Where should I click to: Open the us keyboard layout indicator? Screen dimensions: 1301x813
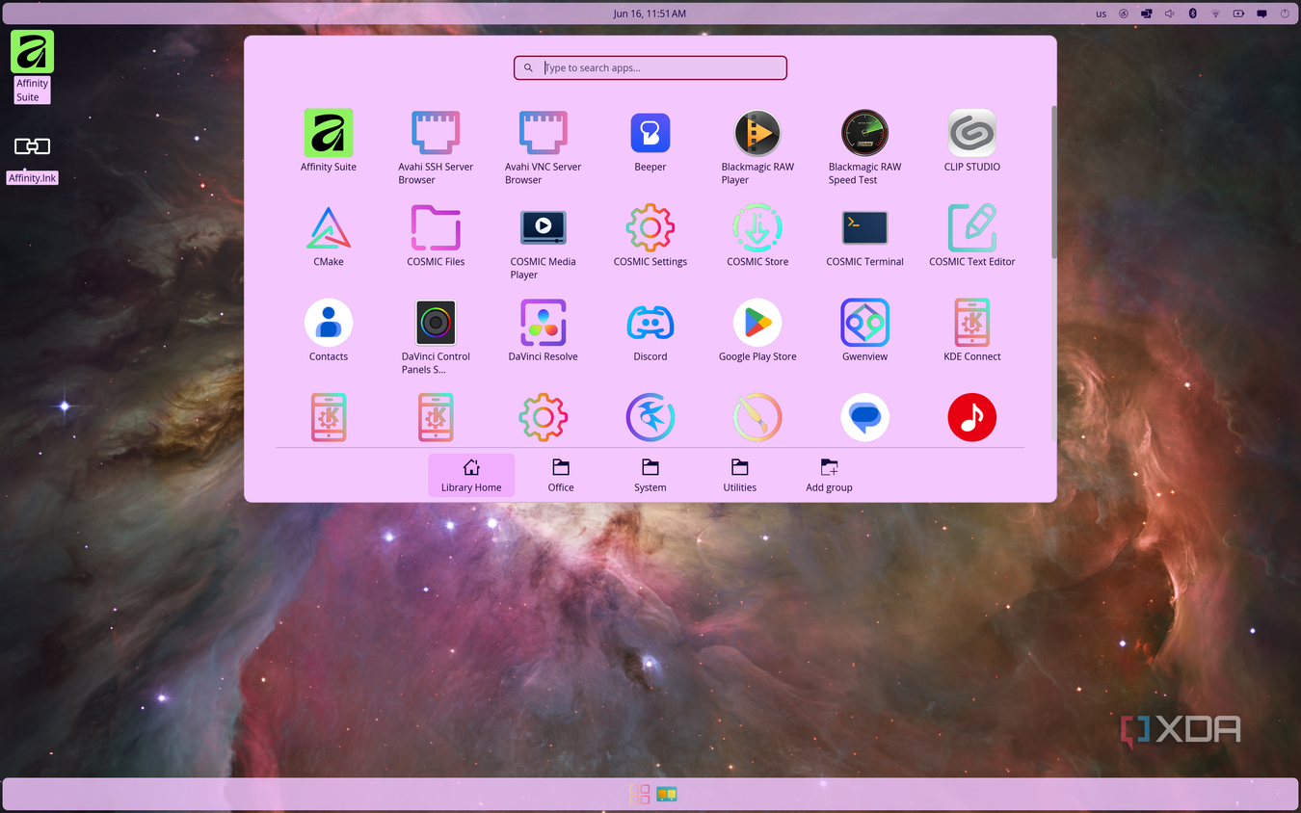(x=1102, y=13)
